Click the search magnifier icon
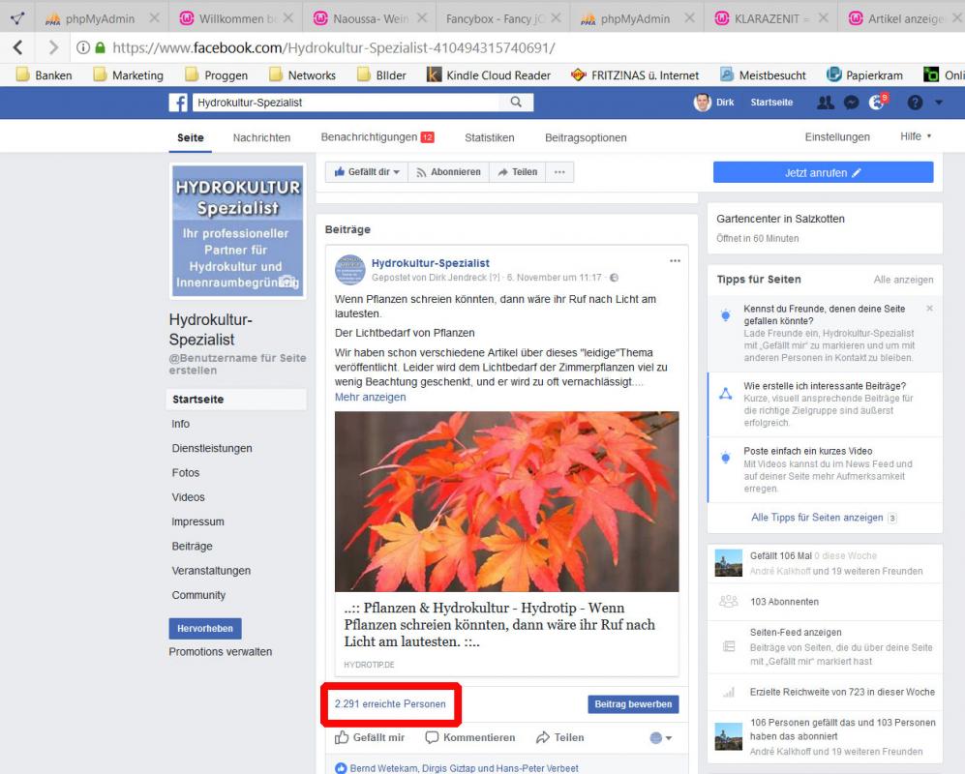Viewport: 965px width, 774px height. click(x=516, y=103)
